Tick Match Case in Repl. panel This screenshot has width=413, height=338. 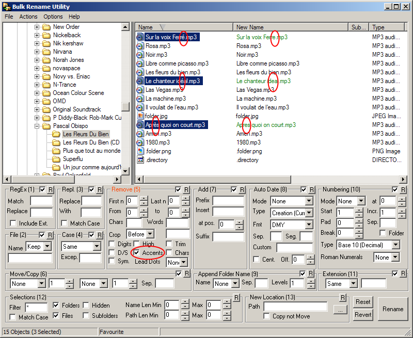point(64,223)
